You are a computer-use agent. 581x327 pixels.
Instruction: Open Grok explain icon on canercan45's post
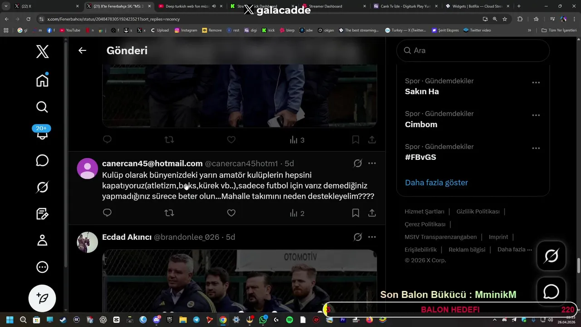pyautogui.click(x=358, y=163)
